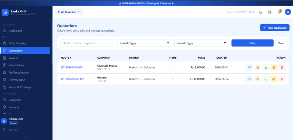This screenshot has width=293, height=140.
Task: Apply filters with Filter button
Action: point(252,43)
